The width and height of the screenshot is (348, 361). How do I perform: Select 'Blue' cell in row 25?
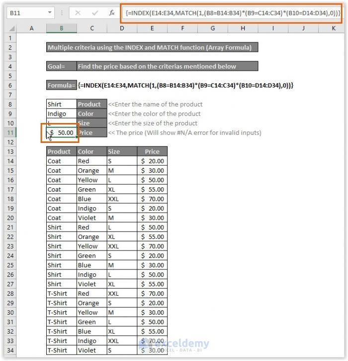(x=92, y=265)
